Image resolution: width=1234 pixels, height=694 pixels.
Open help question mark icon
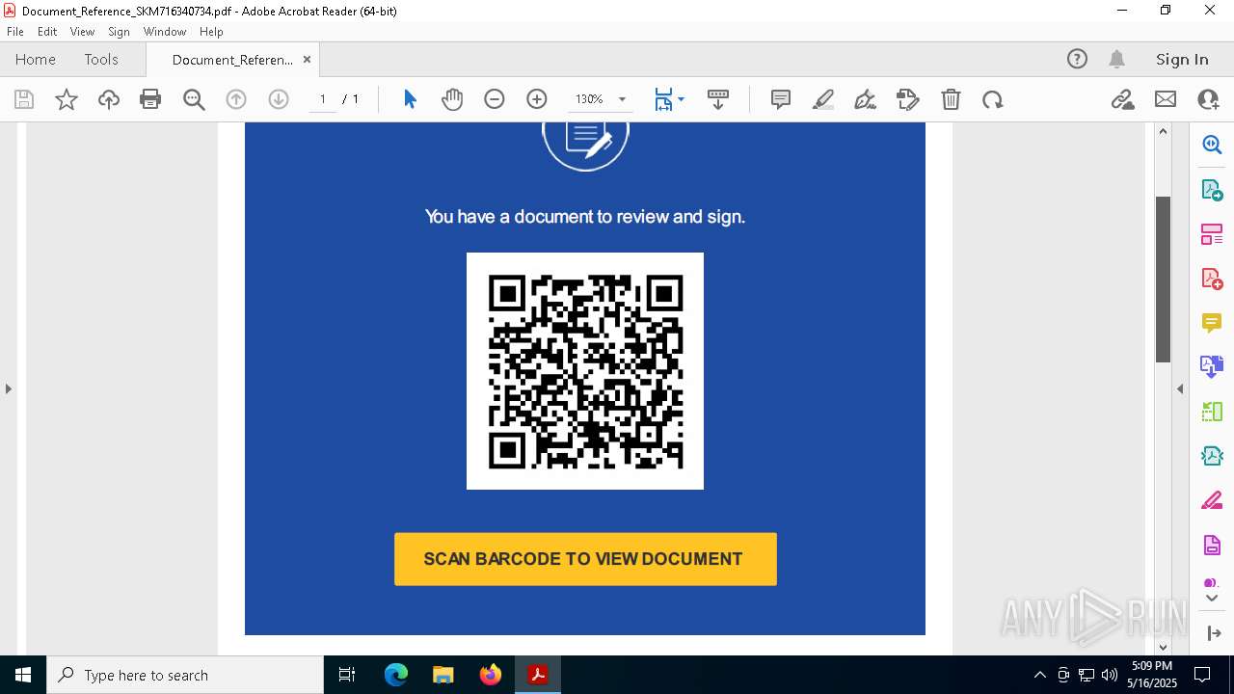(x=1077, y=59)
